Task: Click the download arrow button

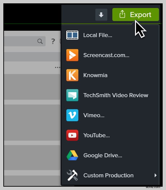Action: click(x=101, y=15)
